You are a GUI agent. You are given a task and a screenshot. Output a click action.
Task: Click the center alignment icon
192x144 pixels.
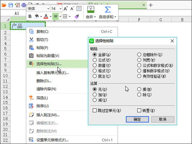(56, 16)
